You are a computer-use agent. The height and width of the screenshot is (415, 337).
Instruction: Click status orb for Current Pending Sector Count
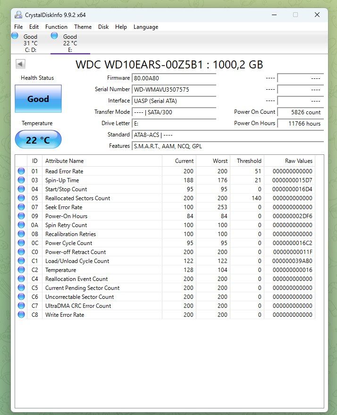pos(21,288)
